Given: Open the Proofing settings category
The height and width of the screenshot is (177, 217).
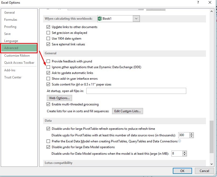Looking at the screenshot, I should 10,27.
